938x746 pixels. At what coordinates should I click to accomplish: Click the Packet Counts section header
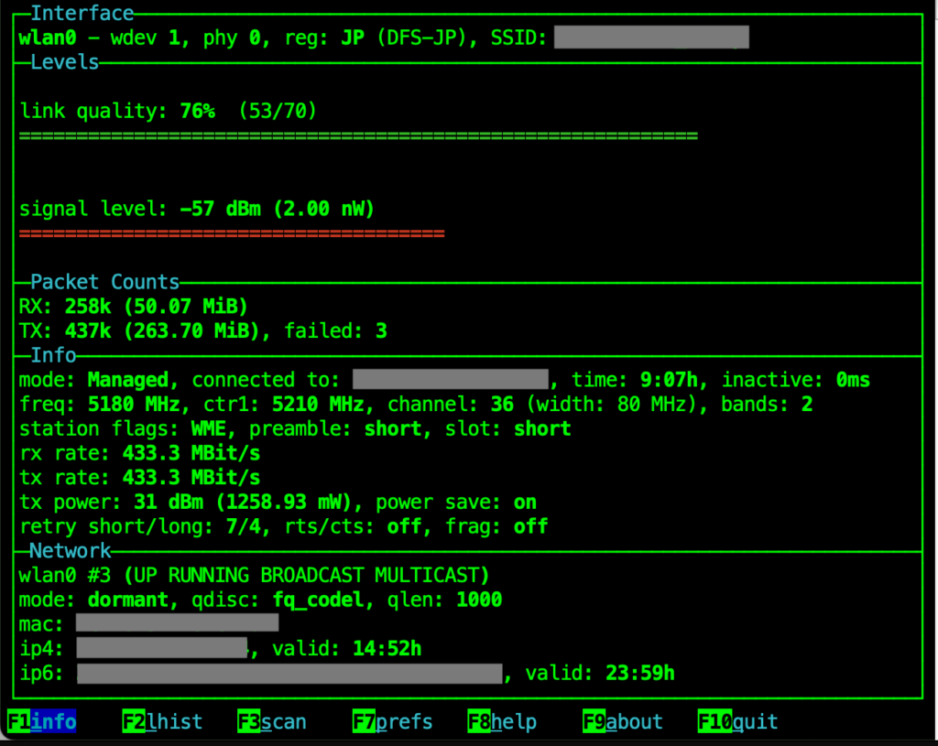pos(104,282)
